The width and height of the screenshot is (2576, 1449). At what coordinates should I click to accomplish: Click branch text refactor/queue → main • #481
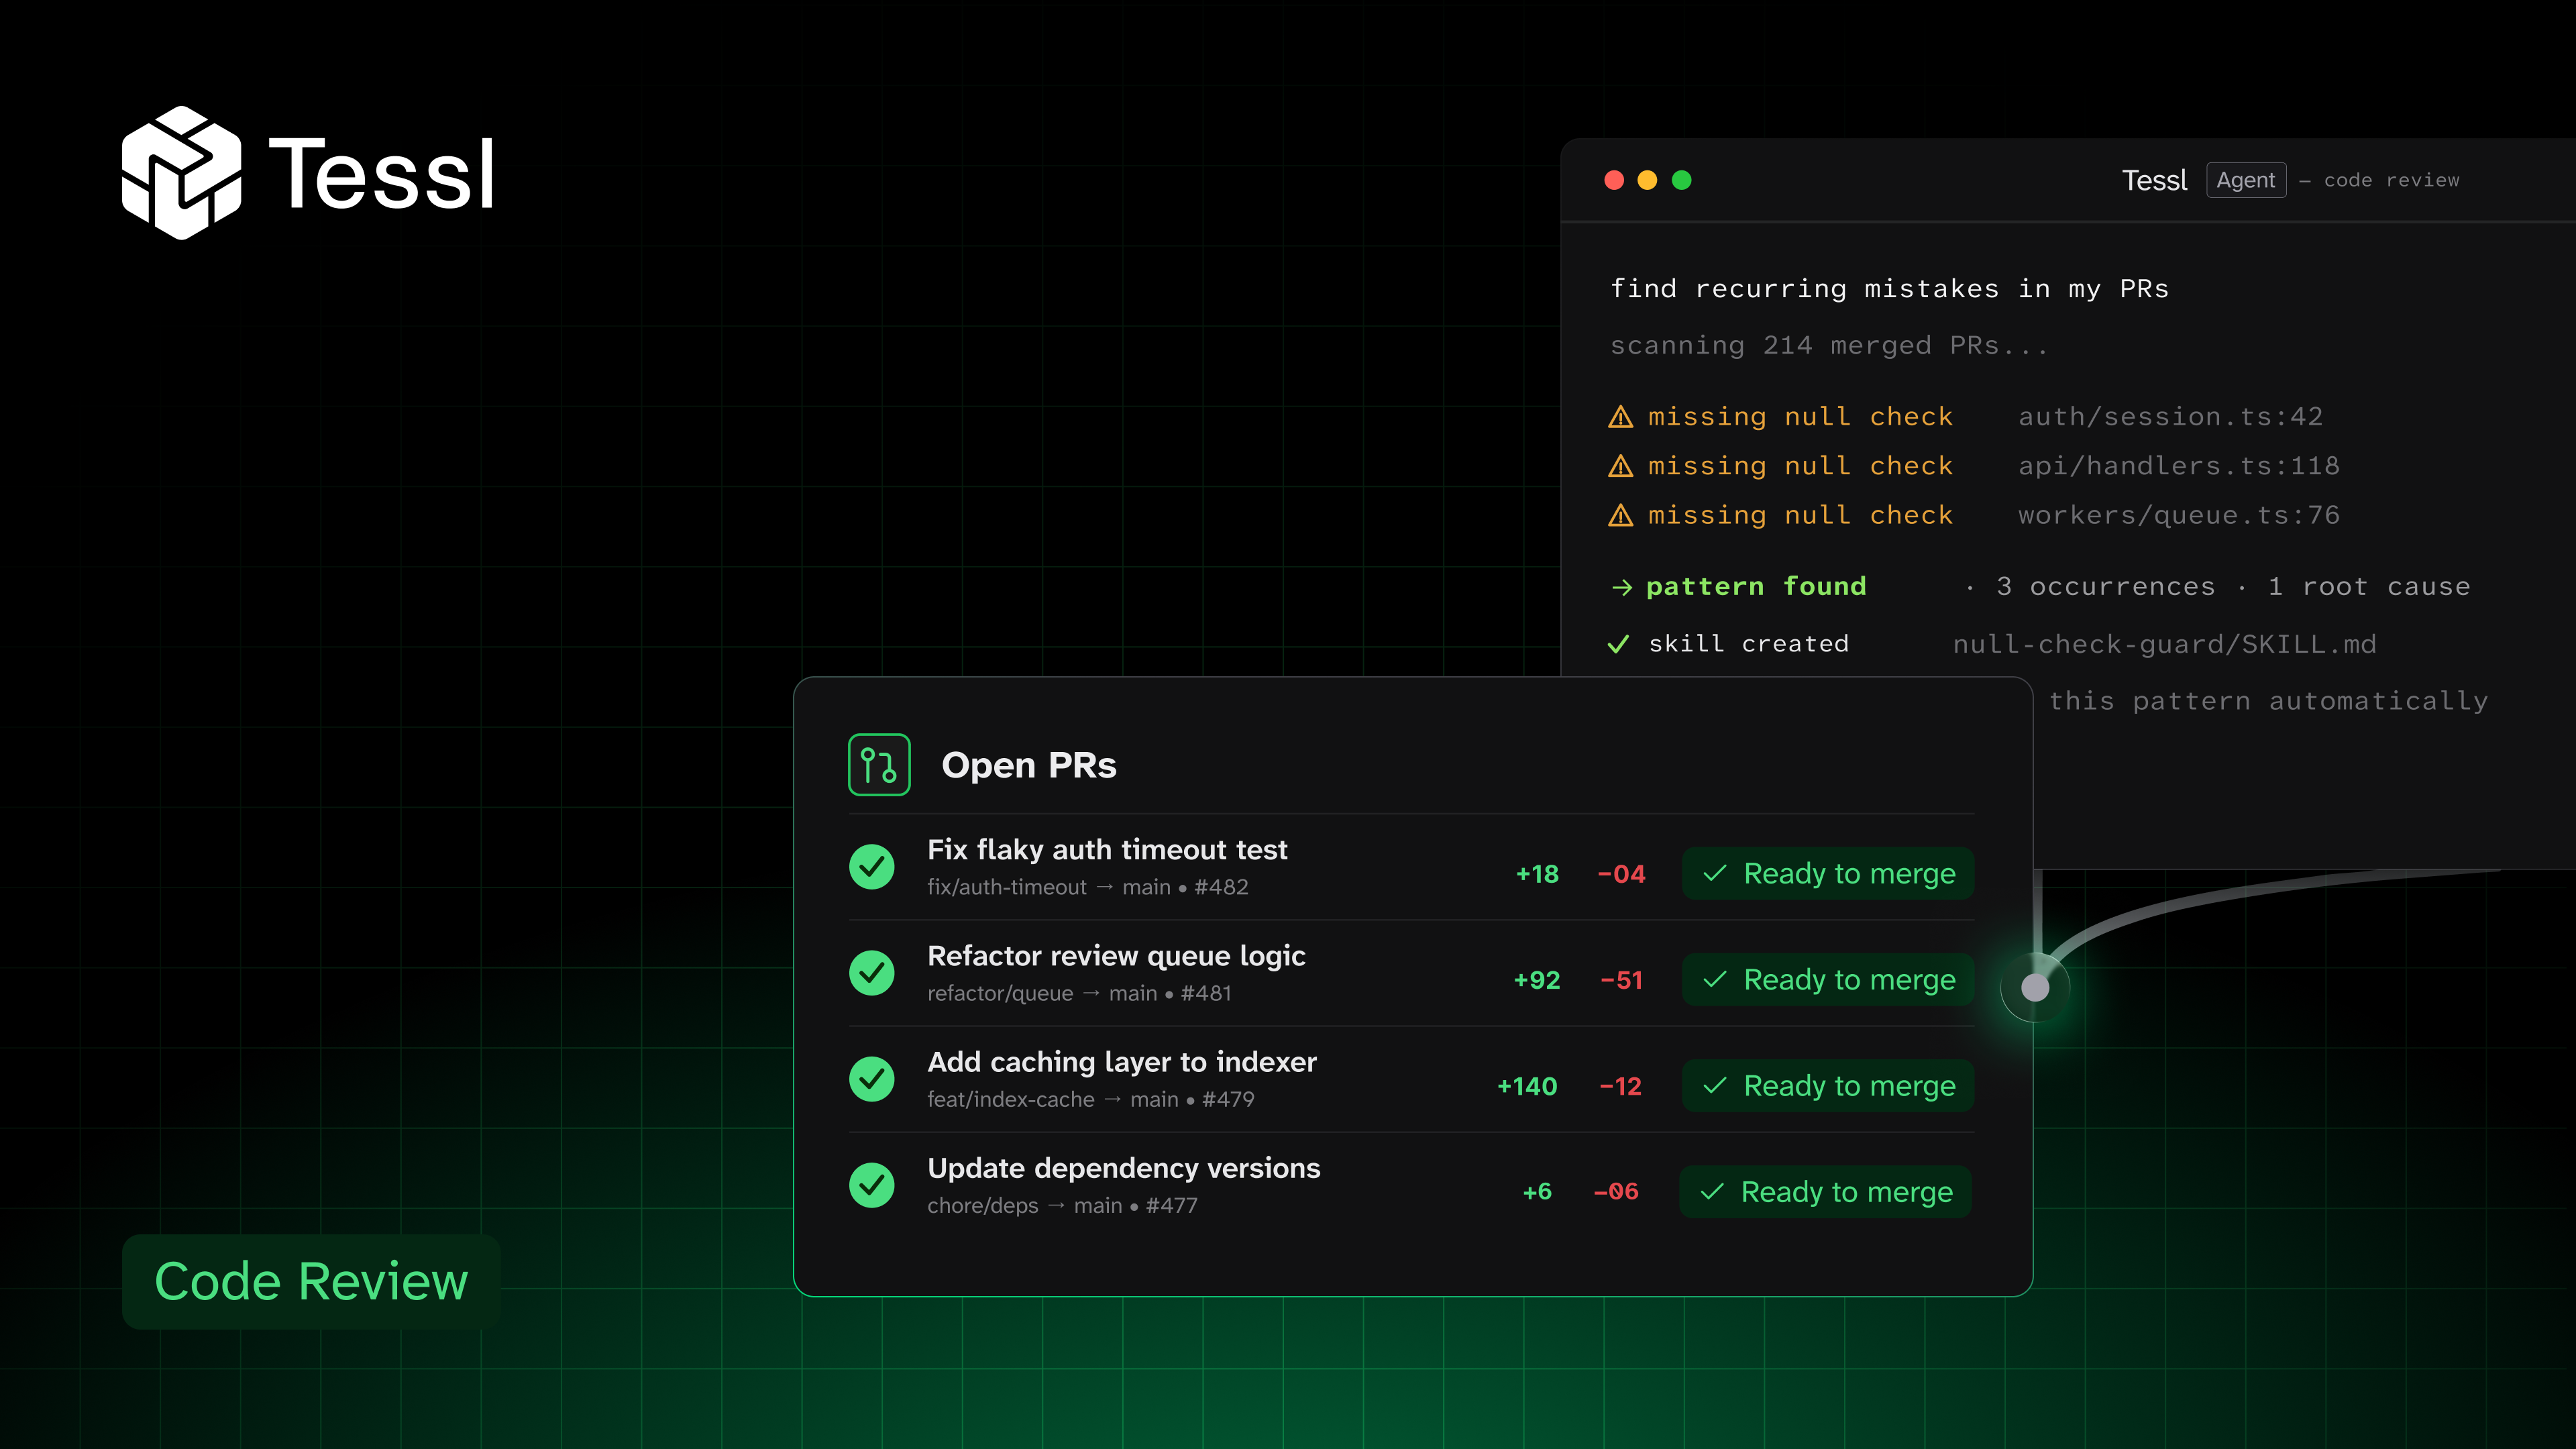[1079, 993]
